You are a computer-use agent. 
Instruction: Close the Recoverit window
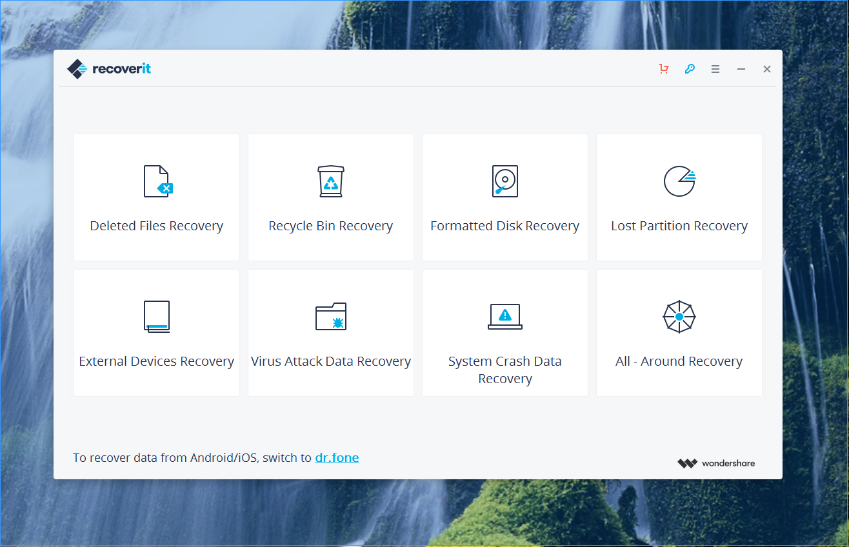(x=767, y=69)
